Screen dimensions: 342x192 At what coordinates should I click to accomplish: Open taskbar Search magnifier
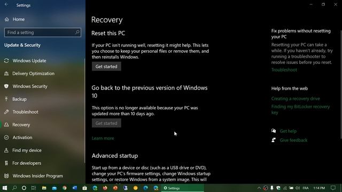coord(14,188)
